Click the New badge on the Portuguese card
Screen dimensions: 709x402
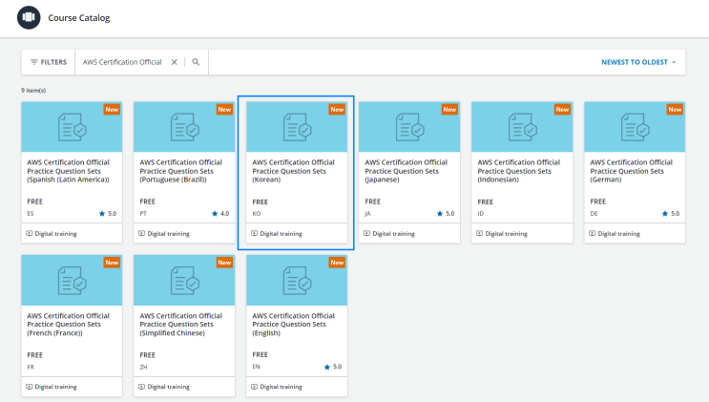224,110
